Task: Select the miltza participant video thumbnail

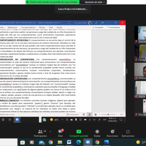Action: [x=140, y=71]
